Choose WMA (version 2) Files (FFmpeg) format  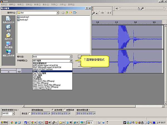point(52,87)
